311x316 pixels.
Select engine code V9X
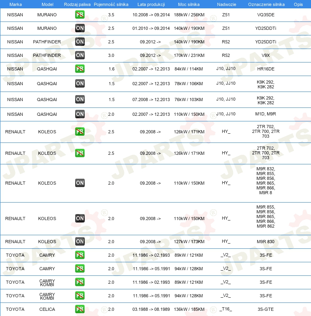point(266,55)
